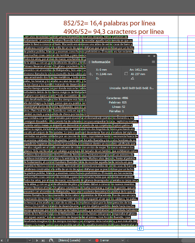This screenshot has width=195, height=243.
Task: Collapse the Información panel to icons
Action: click(x=149, y=56)
